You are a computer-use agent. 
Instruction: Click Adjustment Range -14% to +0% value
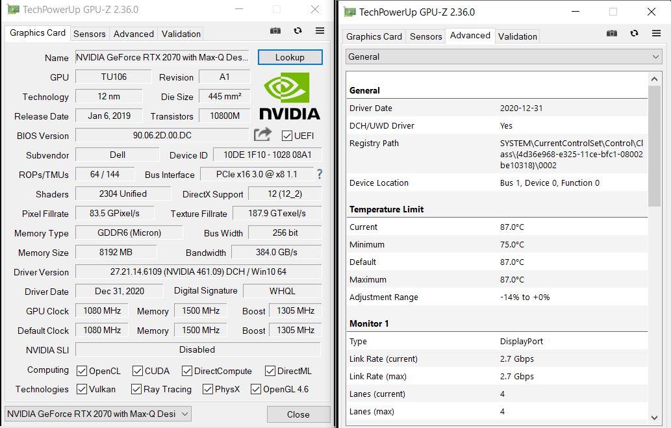525,297
